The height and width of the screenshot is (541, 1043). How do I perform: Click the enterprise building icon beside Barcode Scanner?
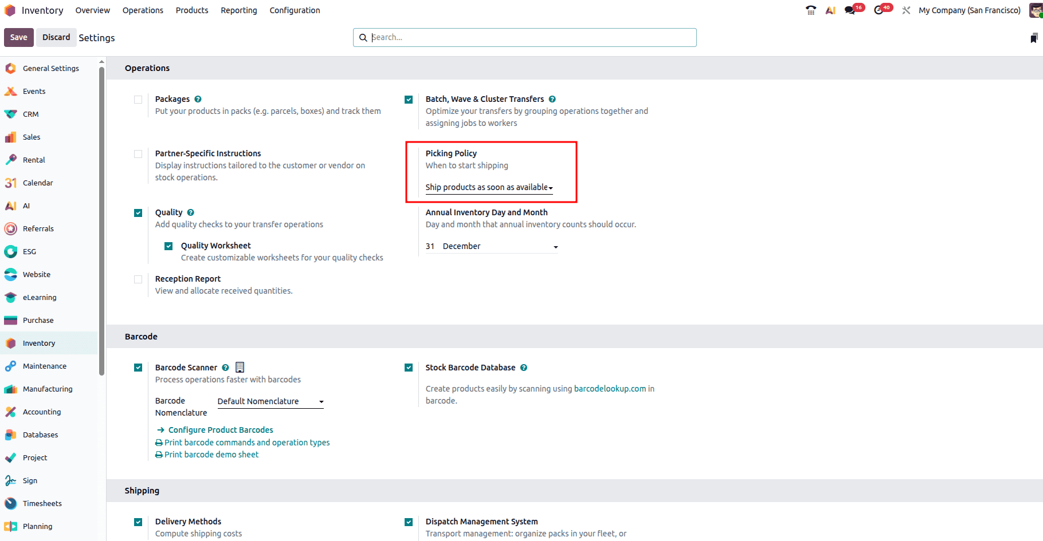pos(240,367)
